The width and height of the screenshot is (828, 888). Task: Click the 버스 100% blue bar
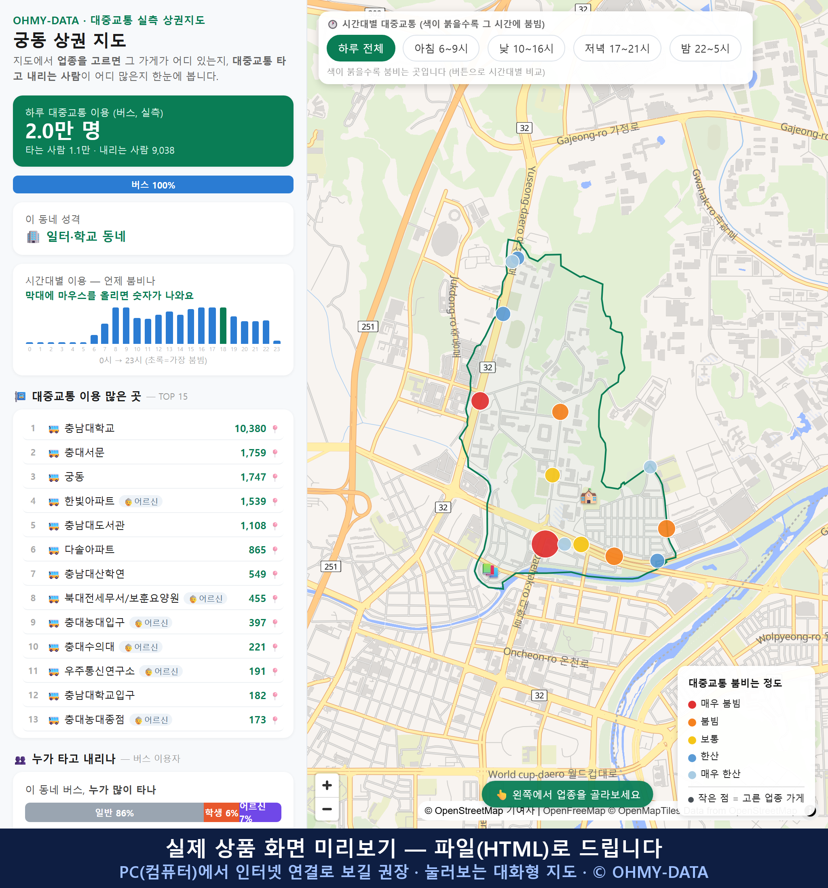point(153,184)
